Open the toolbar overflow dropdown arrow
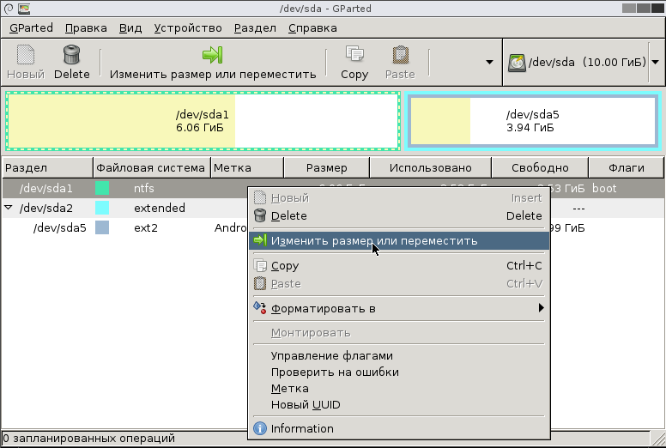 click(x=489, y=62)
